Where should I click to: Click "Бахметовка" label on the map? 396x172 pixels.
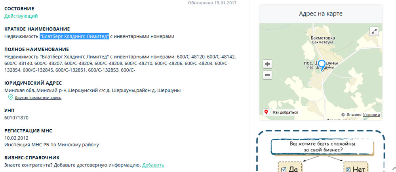pos(323,38)
